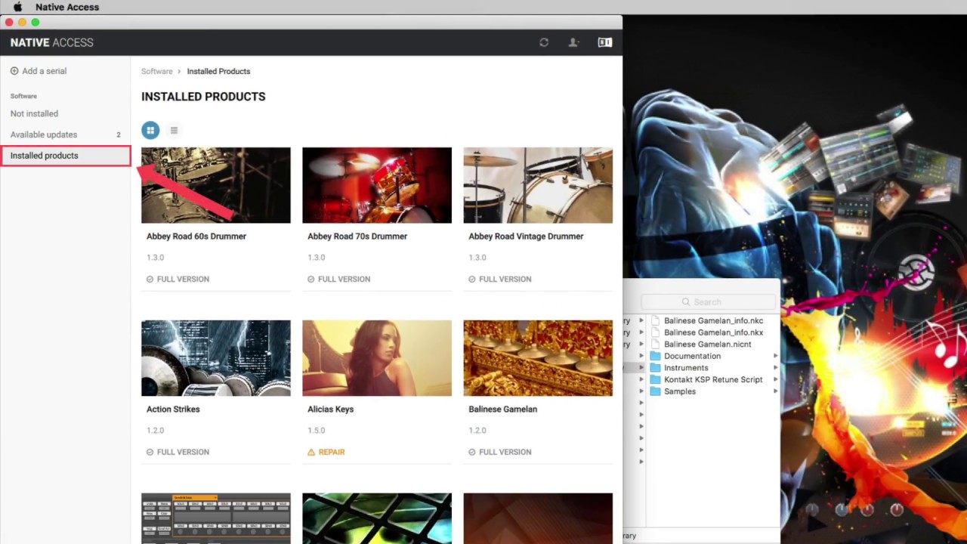
Task: Click Installed Products breadcrumb
Action: click(x=218, y=71)
